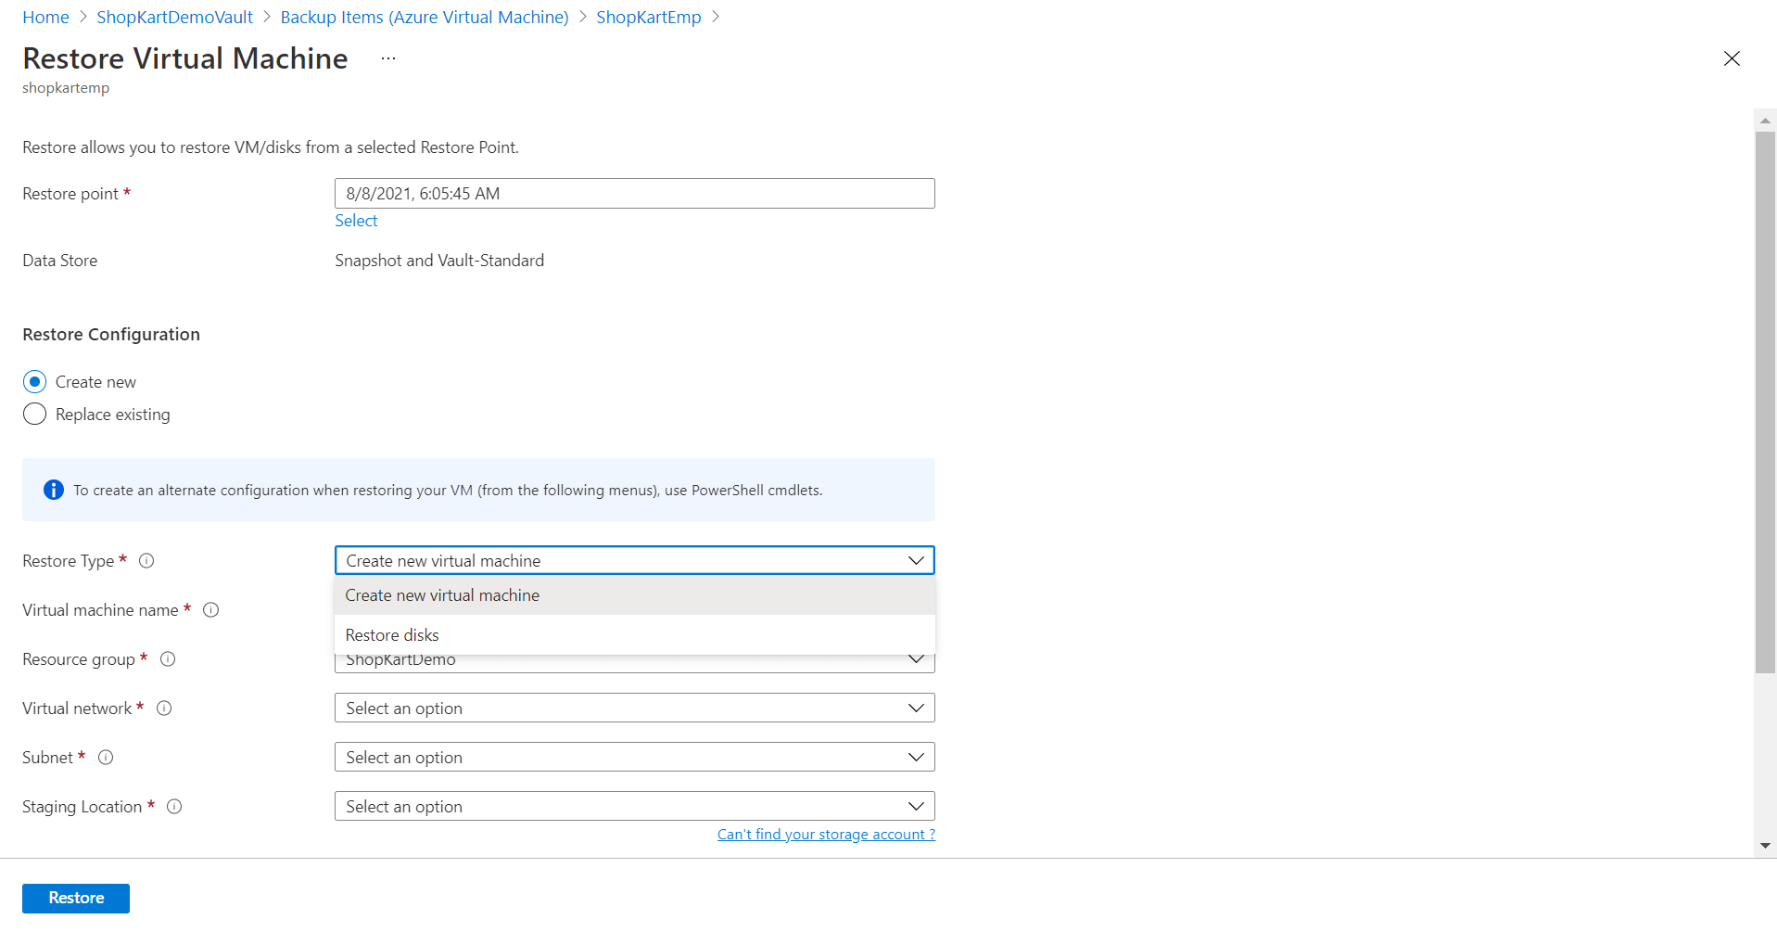1777x945 pixels.
Task: Close the Restore Virtual Machine pane
Action: (x=1731, y=58)
